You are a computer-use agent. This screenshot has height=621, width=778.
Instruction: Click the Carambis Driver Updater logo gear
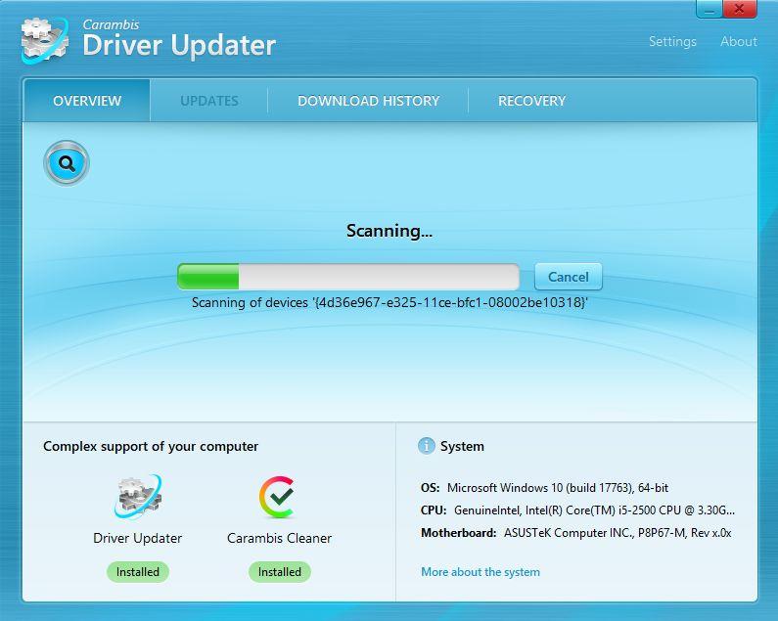(x=45, y=40)
